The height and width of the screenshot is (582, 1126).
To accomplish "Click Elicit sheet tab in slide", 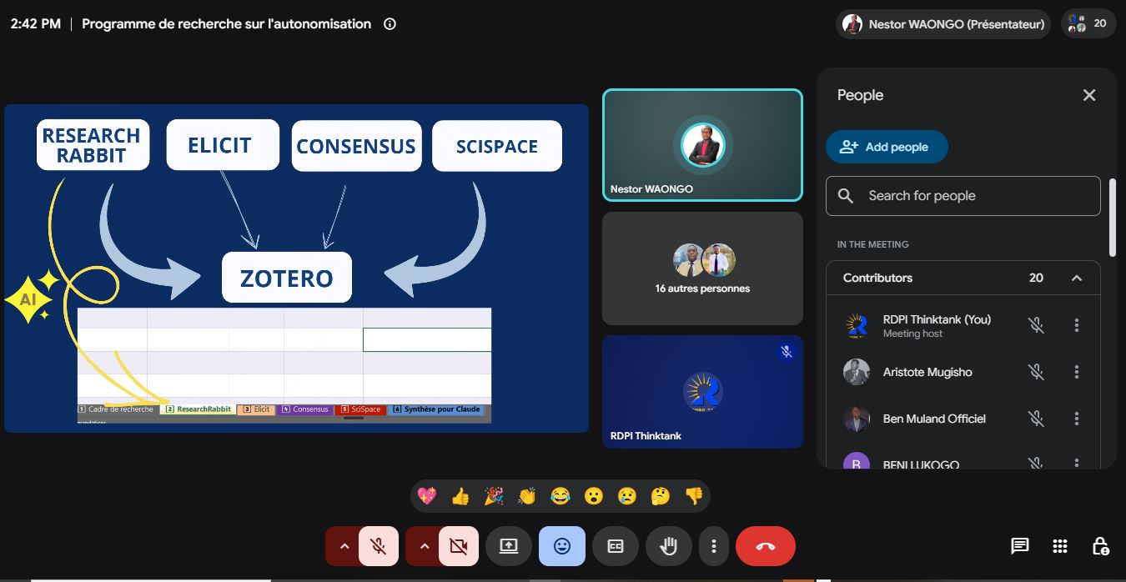I will click(256, 409).
